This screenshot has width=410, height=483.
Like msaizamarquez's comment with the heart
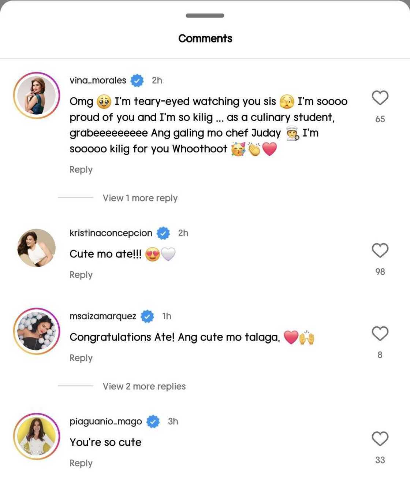pyautogui.click(x=380, y=334)
